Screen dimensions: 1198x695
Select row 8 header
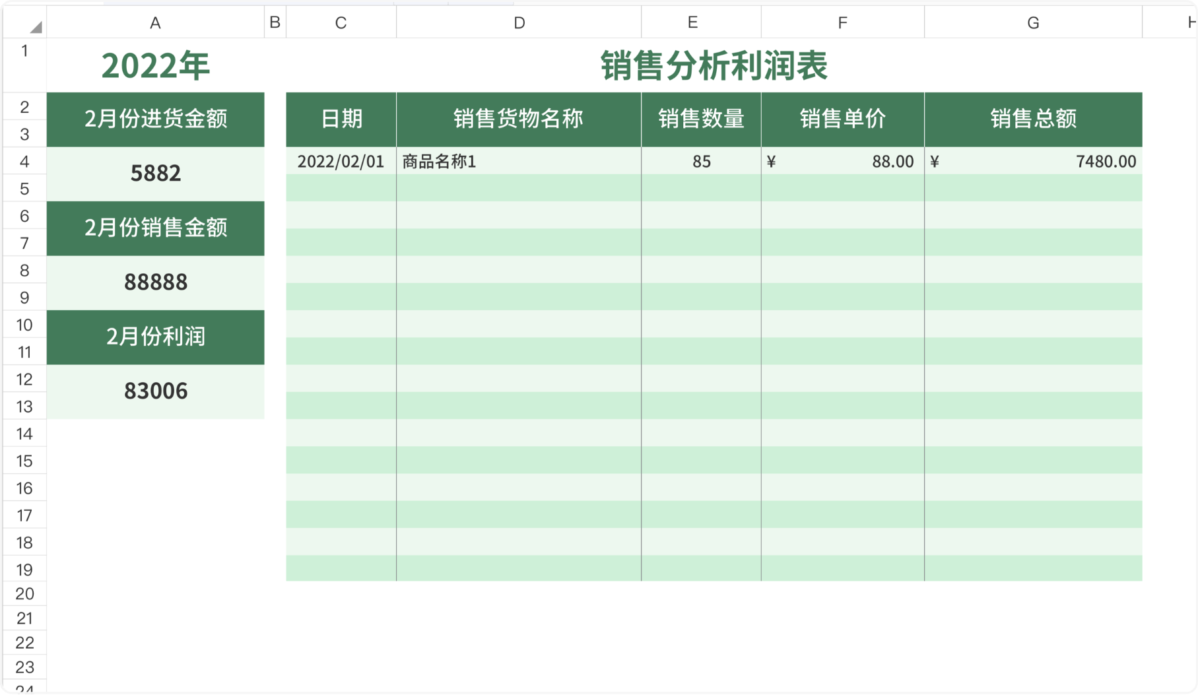[x=24, y=270]
